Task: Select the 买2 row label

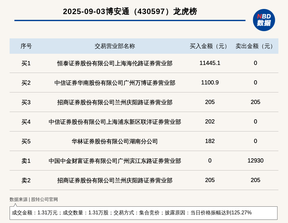Action: (x=26, y=83)
